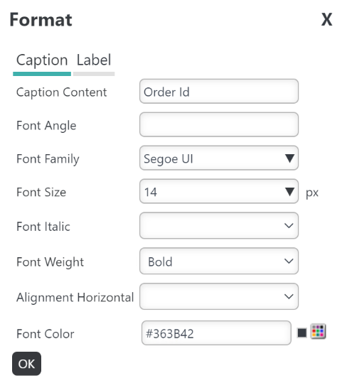Click the chevron in the Font Italic box
This screenshot has height=383, width=347.
pos(289,225)
